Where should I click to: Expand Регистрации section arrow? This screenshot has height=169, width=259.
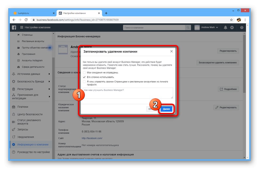pyautogui.click(x=49, y=89)
